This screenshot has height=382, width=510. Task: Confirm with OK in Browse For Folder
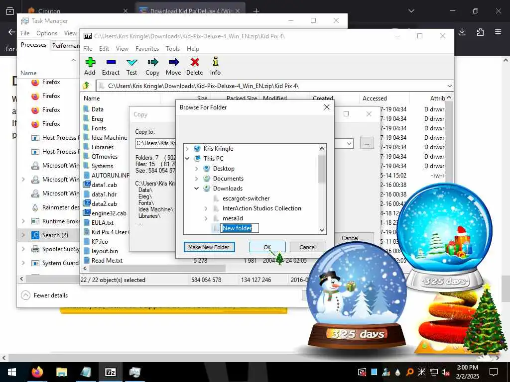267,247
